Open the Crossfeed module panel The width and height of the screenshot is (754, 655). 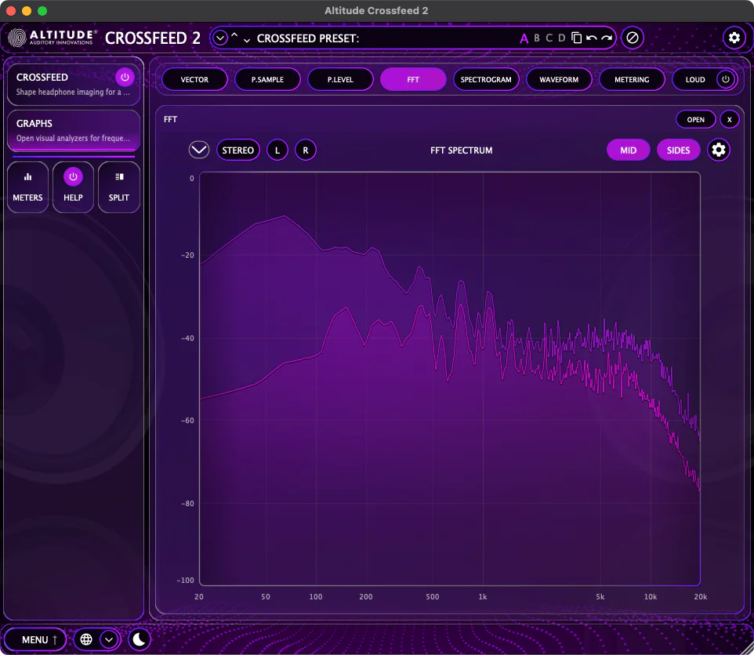(73, 84)
